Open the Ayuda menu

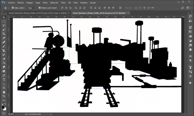(x=93, y=3)
